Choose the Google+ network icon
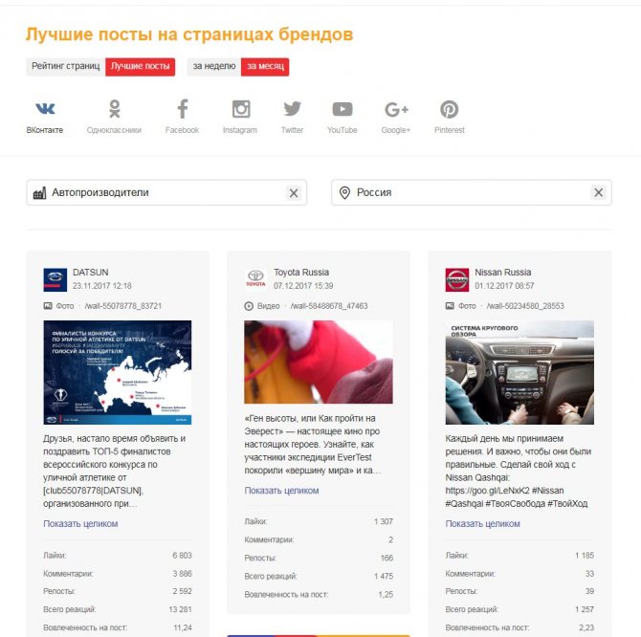641x637 pixels. point(396,109)
